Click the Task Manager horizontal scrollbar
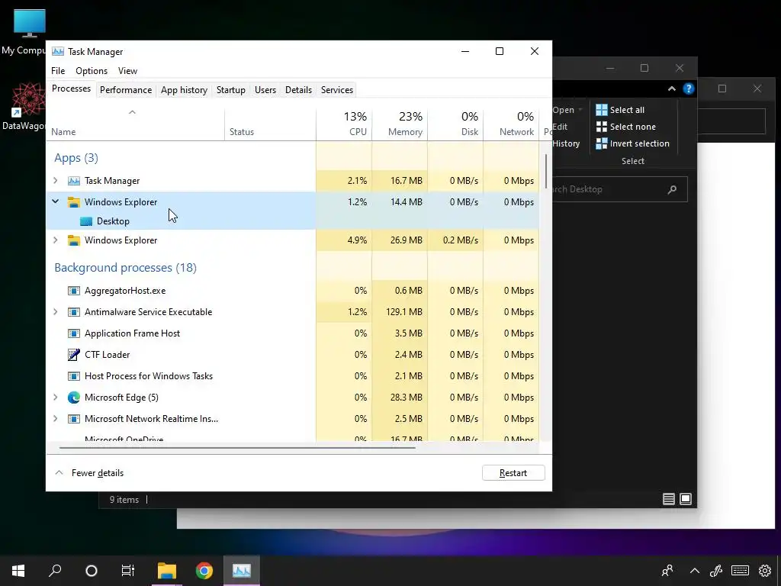 (237, 447)
